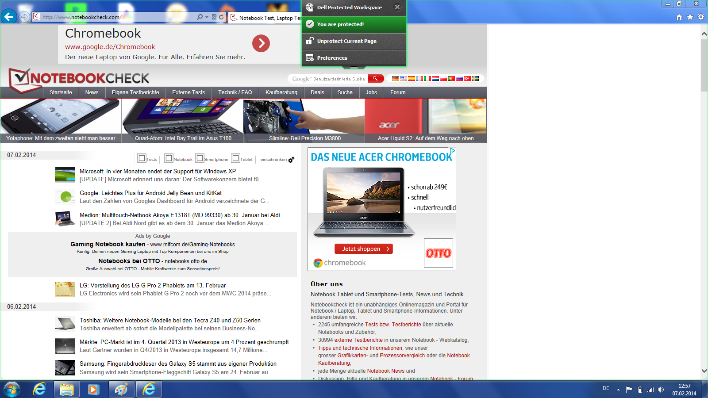This screenshot has width=708, height=398.
Task: Click the red search magnifier button
Action: pos(375,79)
